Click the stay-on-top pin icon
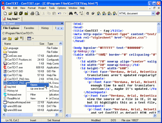 coord(93,13)
